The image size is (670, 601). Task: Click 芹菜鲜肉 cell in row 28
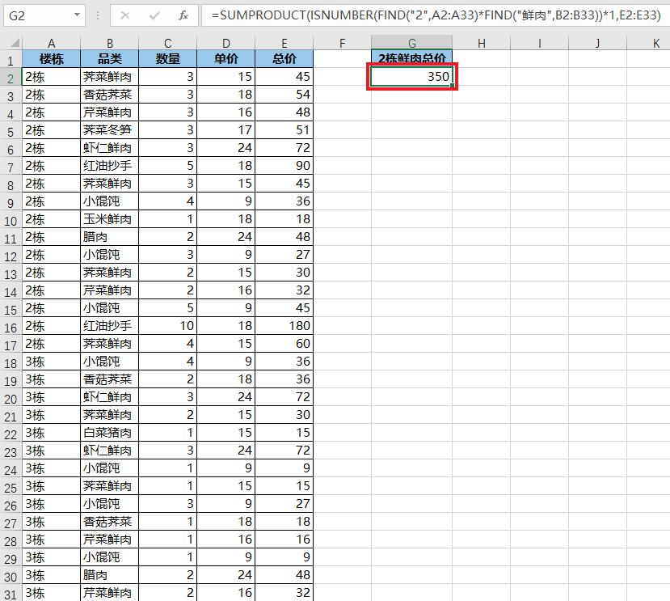click(x=110, y=540)
